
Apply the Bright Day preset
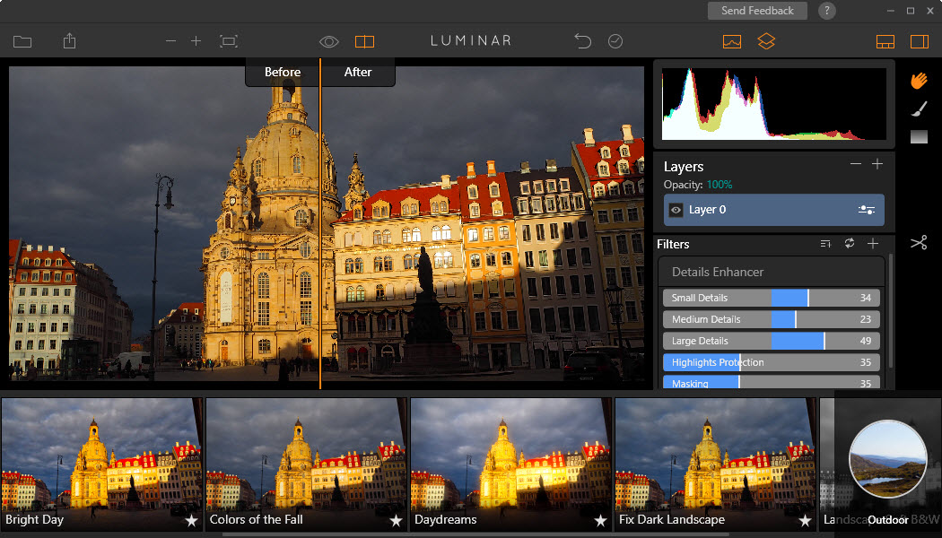click(x=101, y=464)
